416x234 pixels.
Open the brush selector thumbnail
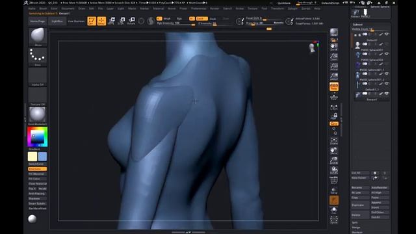tap(38, 35)
